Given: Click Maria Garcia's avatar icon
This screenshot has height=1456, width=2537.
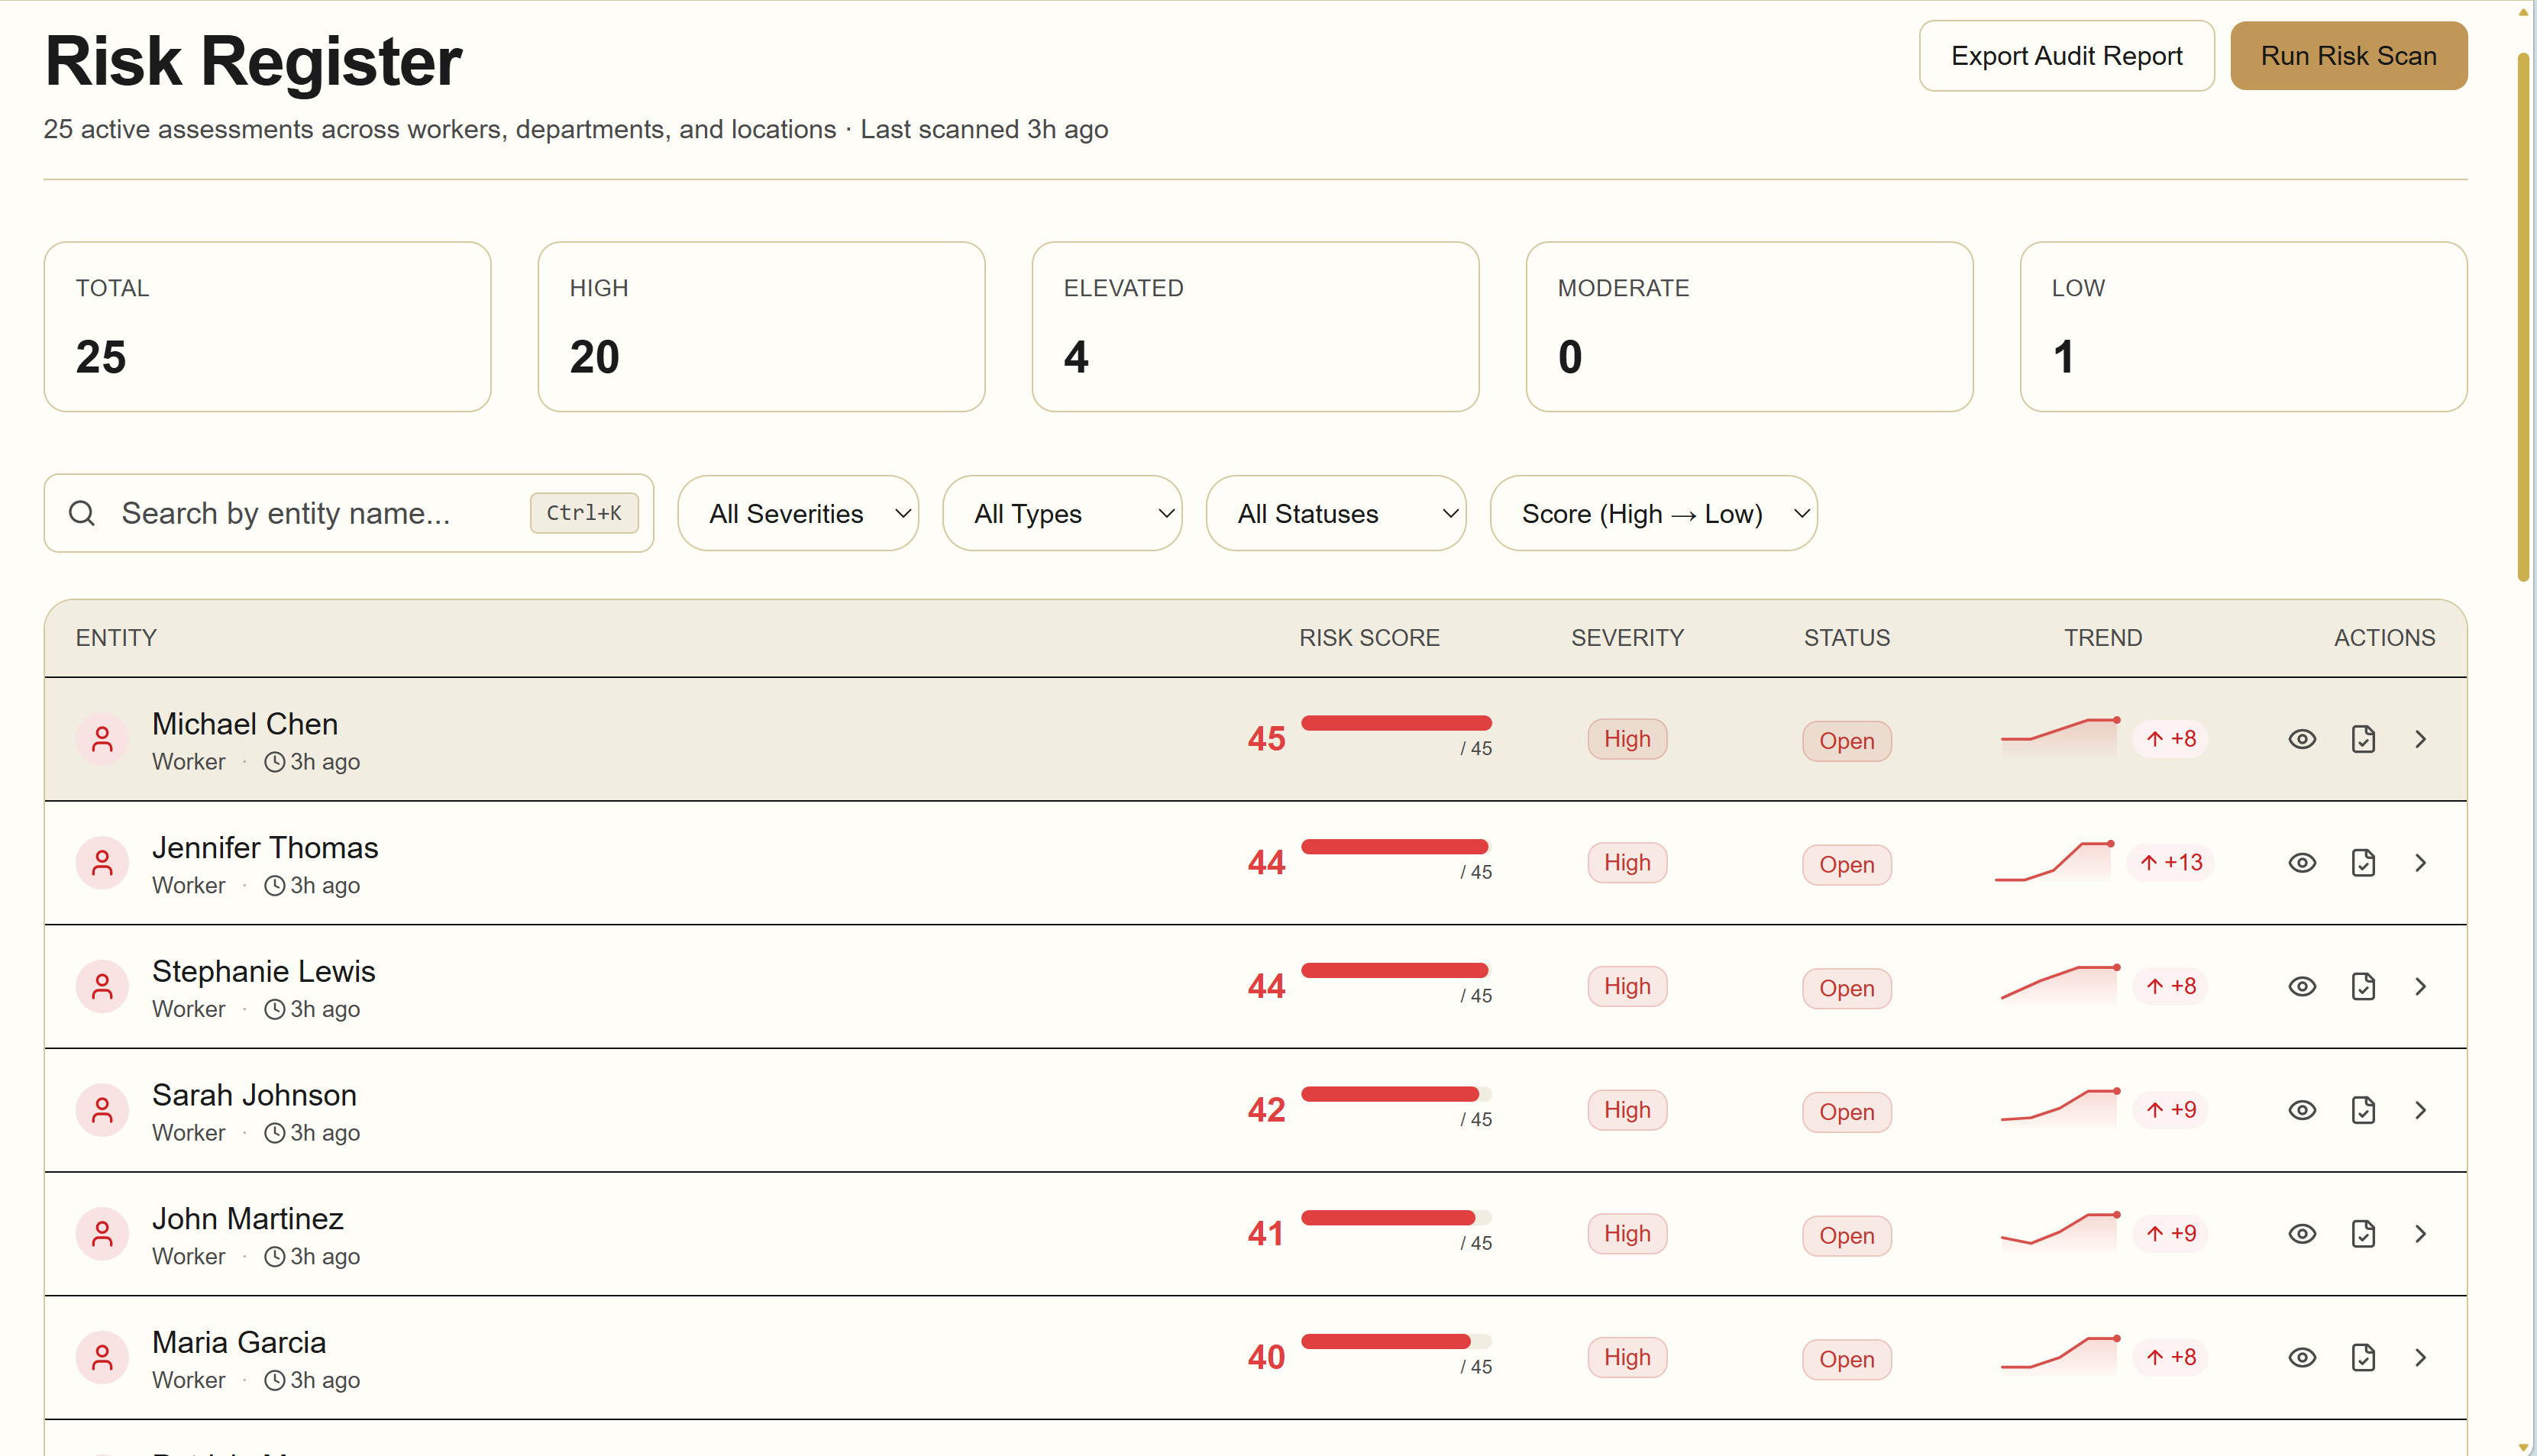Looking at the screenshot, I should click(x=103, y=1357).
